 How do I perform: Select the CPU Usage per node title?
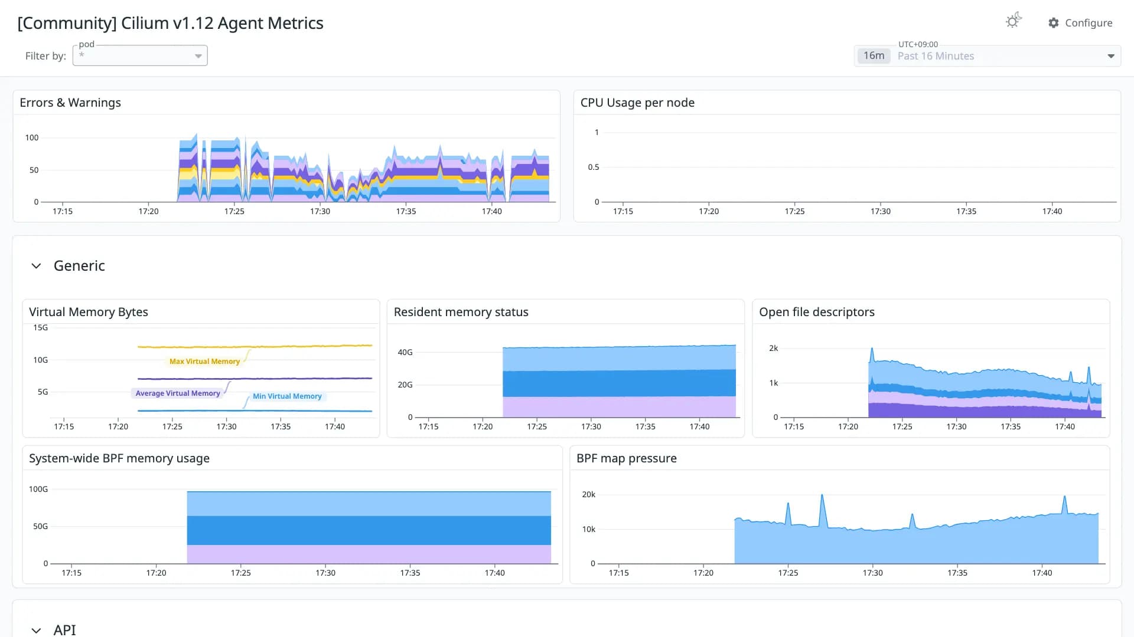click(x=637, y=103)
